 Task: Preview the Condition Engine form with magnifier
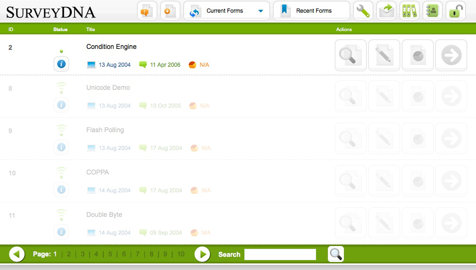point(351,56)
